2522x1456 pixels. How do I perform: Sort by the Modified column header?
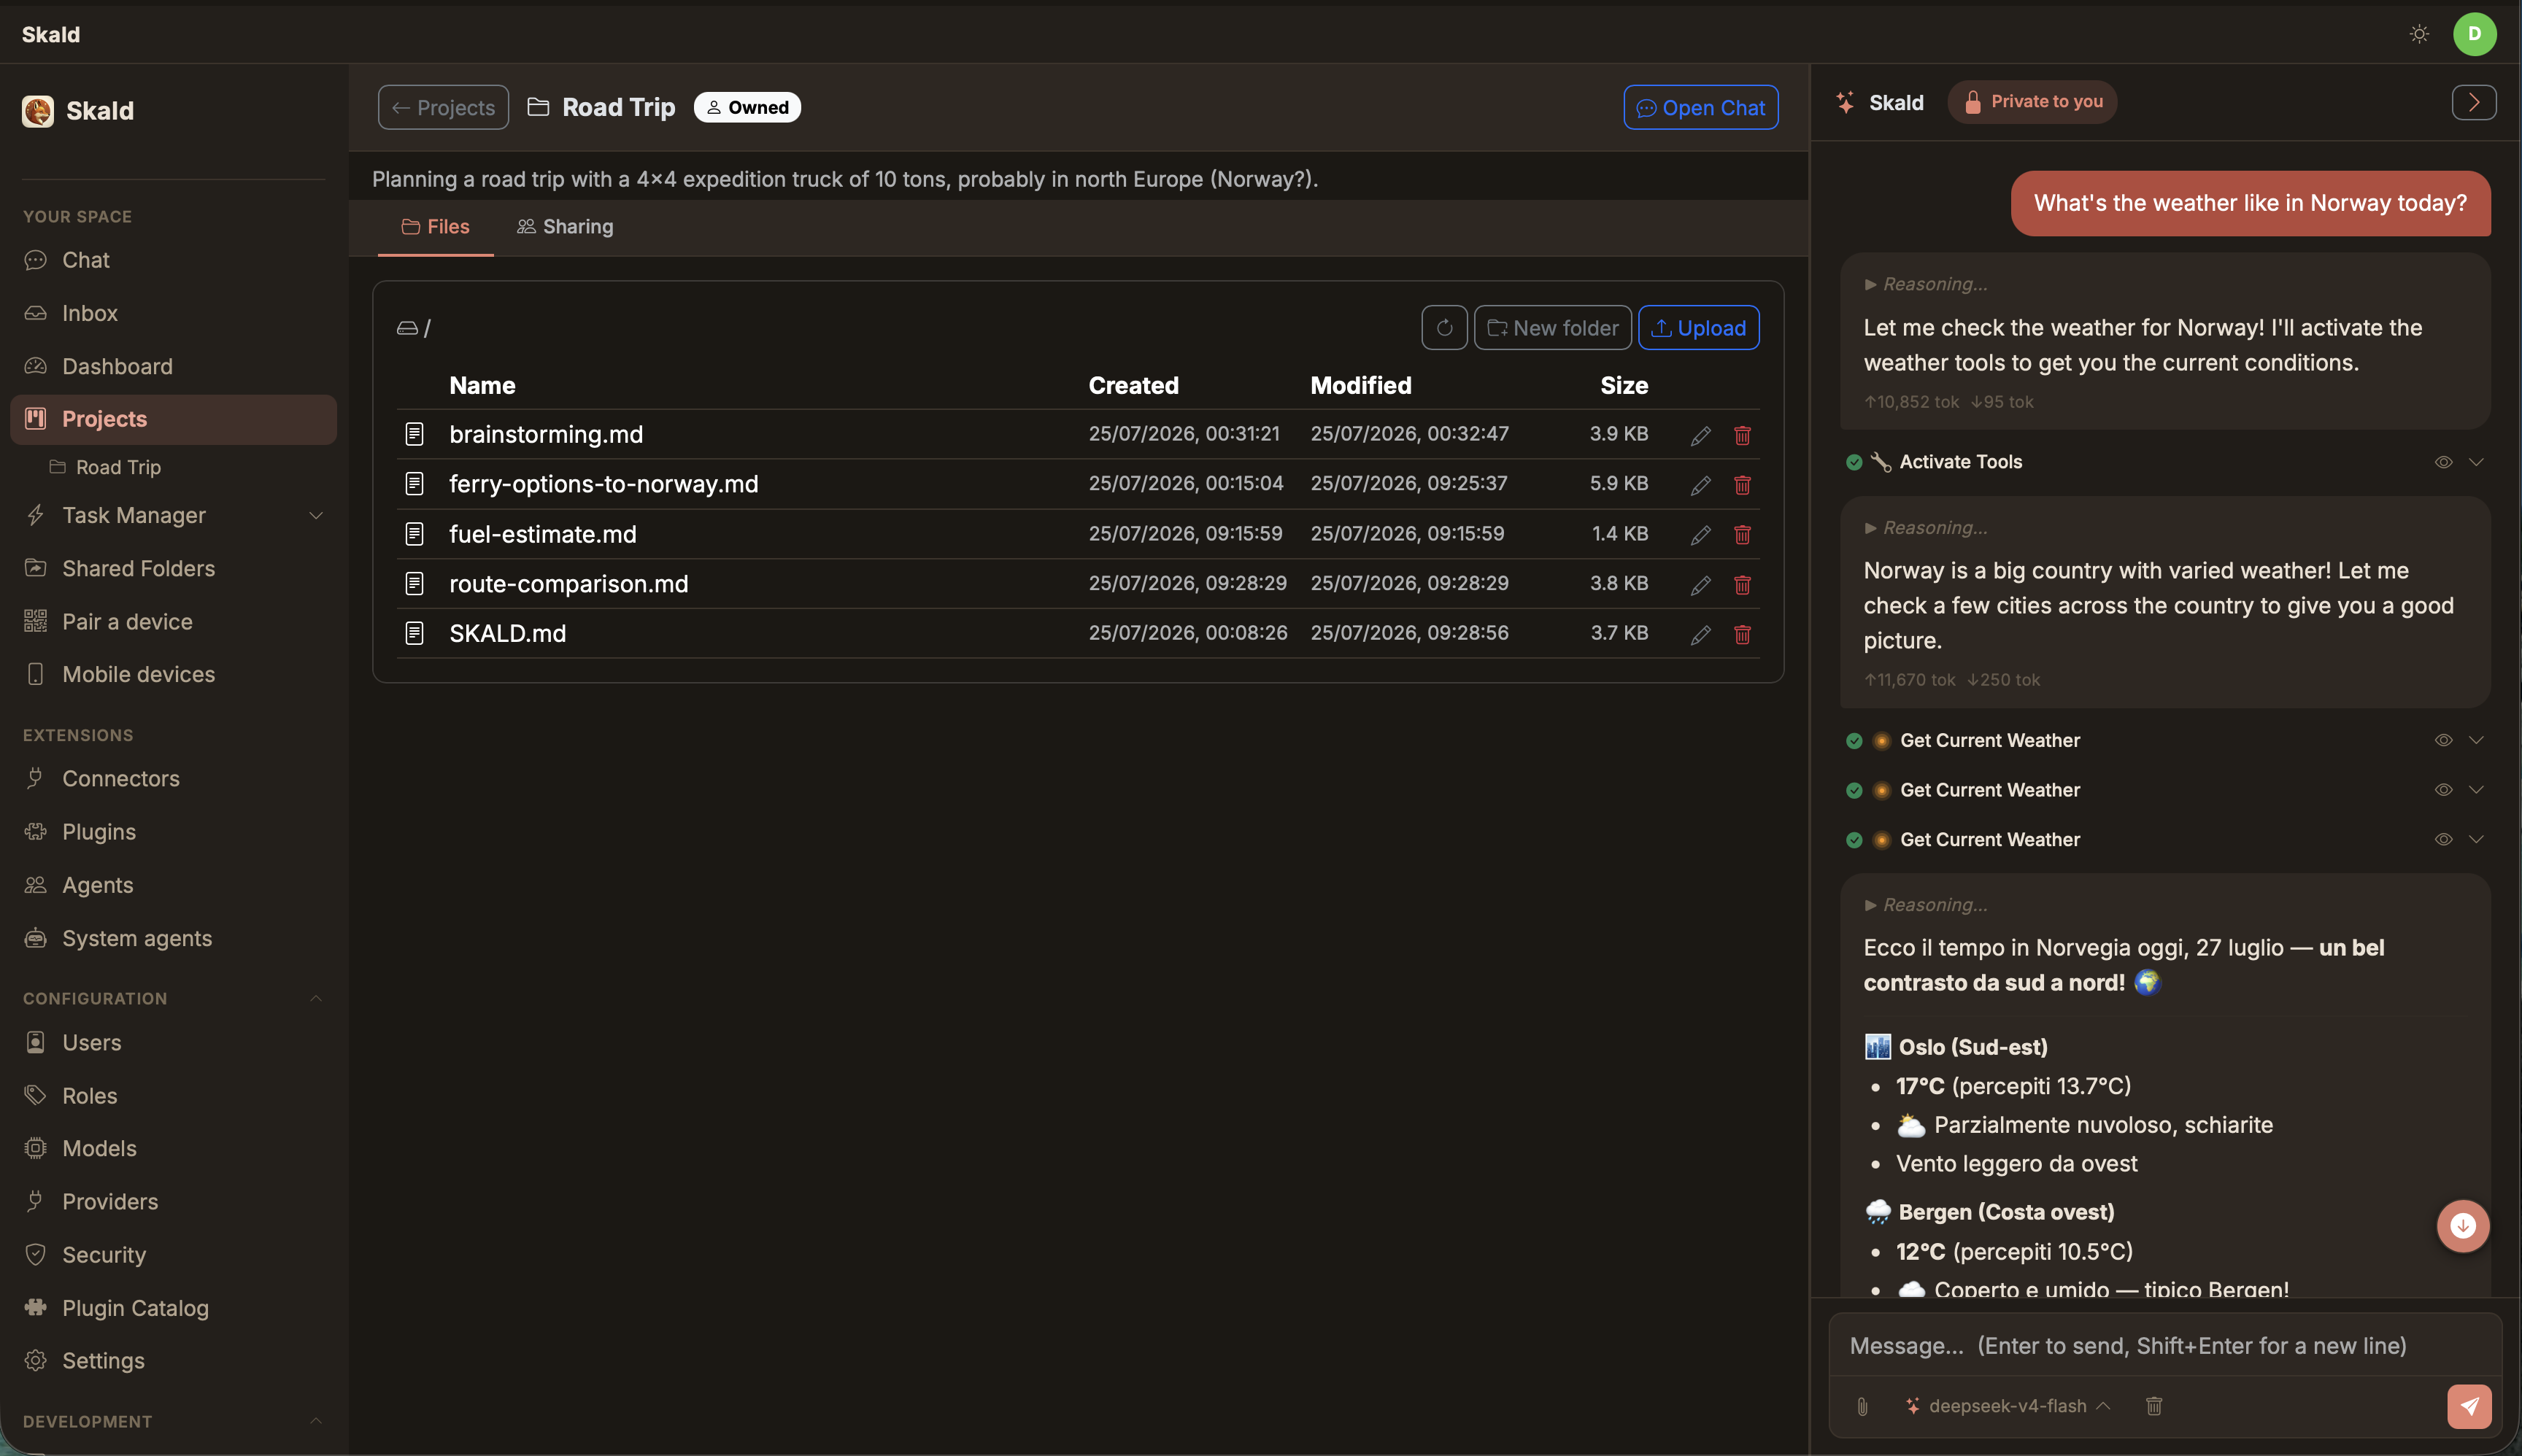[1360, 385]
